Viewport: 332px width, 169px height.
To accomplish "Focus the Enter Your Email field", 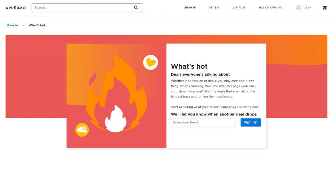I will click(x=203, y=122).
